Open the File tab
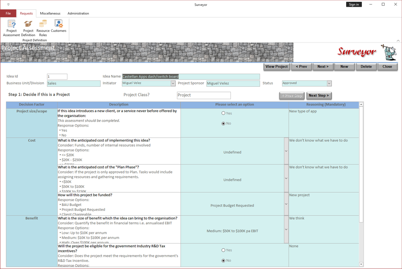 (x=8, y=13)
